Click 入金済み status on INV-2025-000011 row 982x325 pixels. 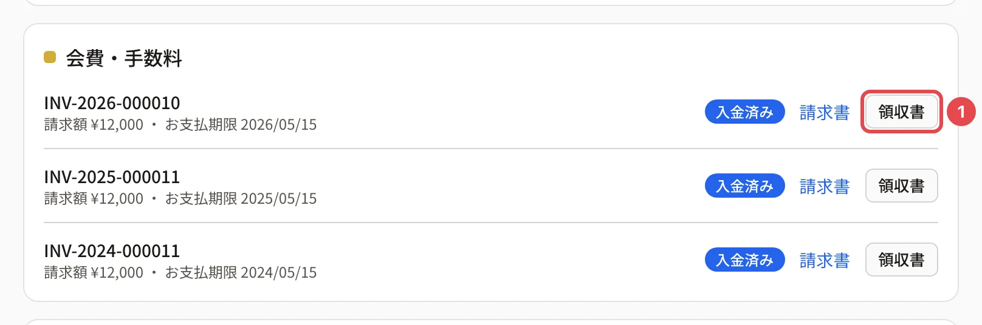pos(744,186)
